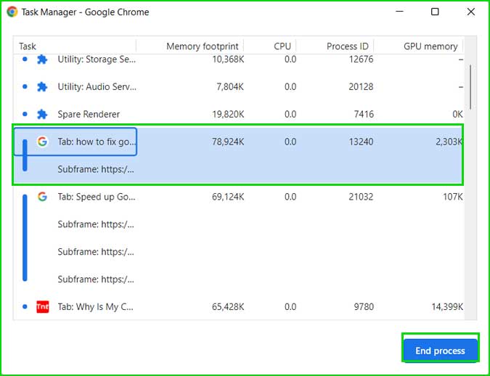Click process ID 7416
The image size is (490, 376).
pyautogui.click(x=364, y=114)
